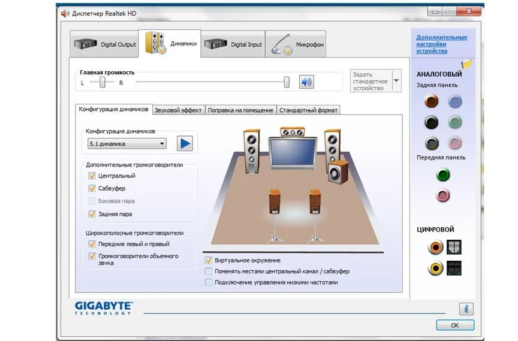Toggle the Громкоговорители объемного звука checkbox
This screenshot has height=341, width=518.
click(92, 256)
